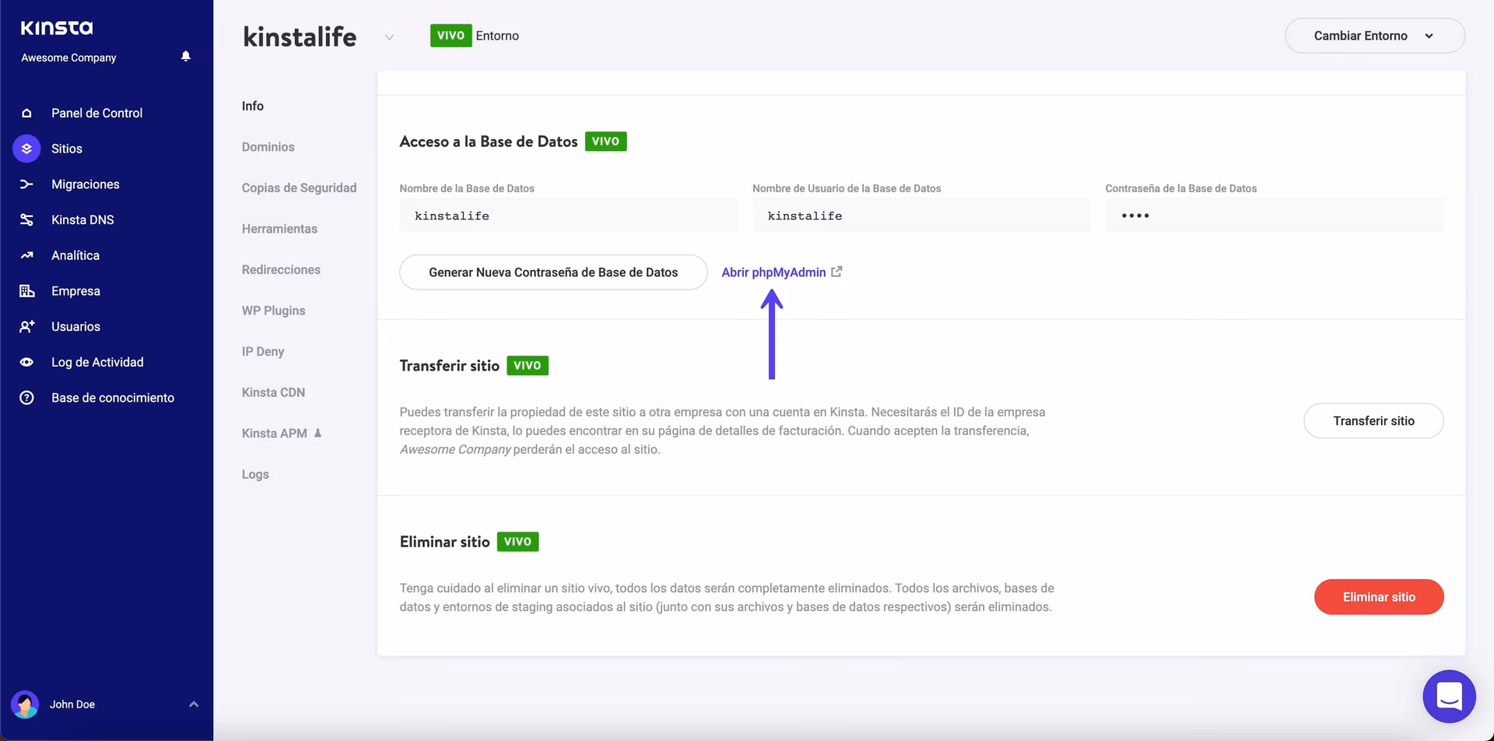
Task: Select the Logs tab
Action: (x=255, y=474)
